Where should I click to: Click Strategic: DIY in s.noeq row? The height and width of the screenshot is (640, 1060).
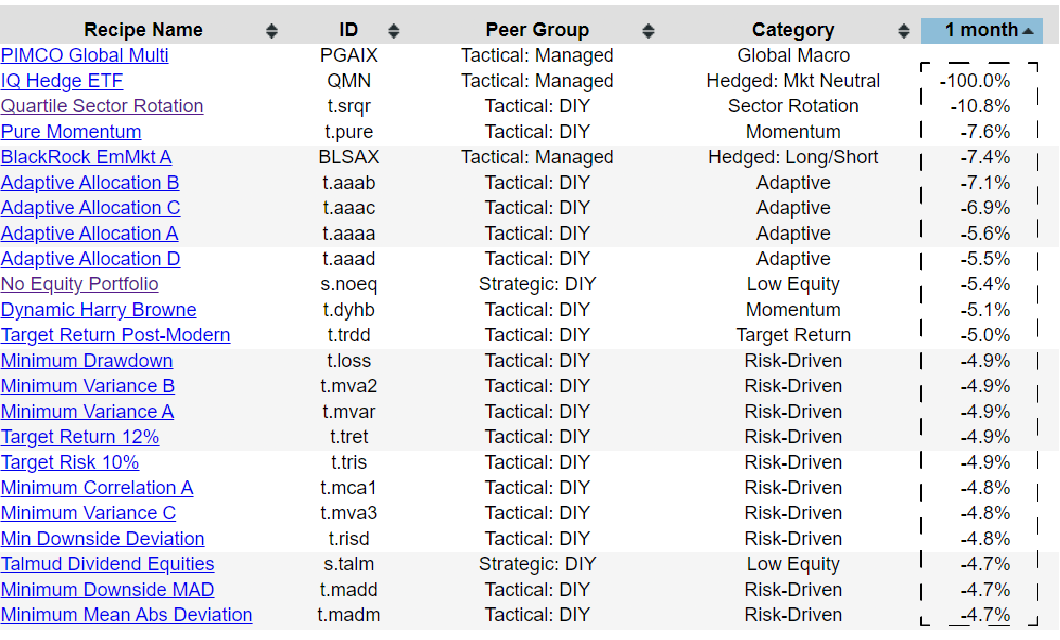pyautogui.click(x=537, y=284)
